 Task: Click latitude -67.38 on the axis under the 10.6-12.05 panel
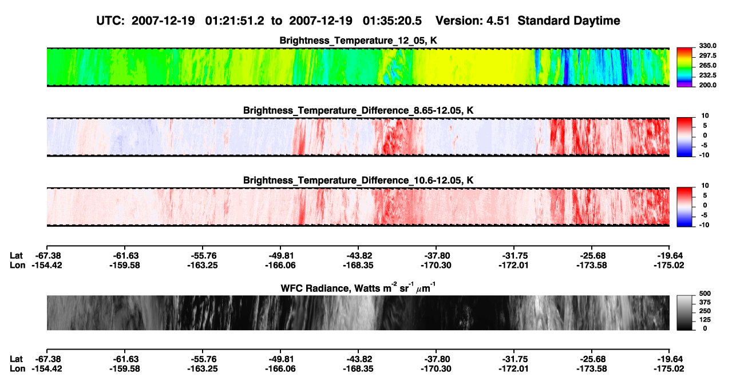(47, 256)
